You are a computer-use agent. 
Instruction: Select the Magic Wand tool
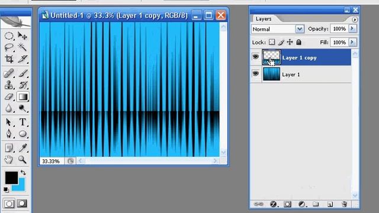pyautogui.click(x=23, y=47)
